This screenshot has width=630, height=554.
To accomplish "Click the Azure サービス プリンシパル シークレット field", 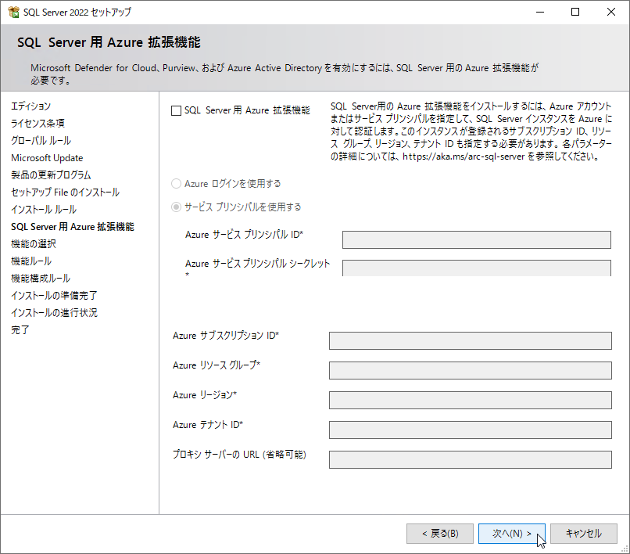I will coord(477,268).
